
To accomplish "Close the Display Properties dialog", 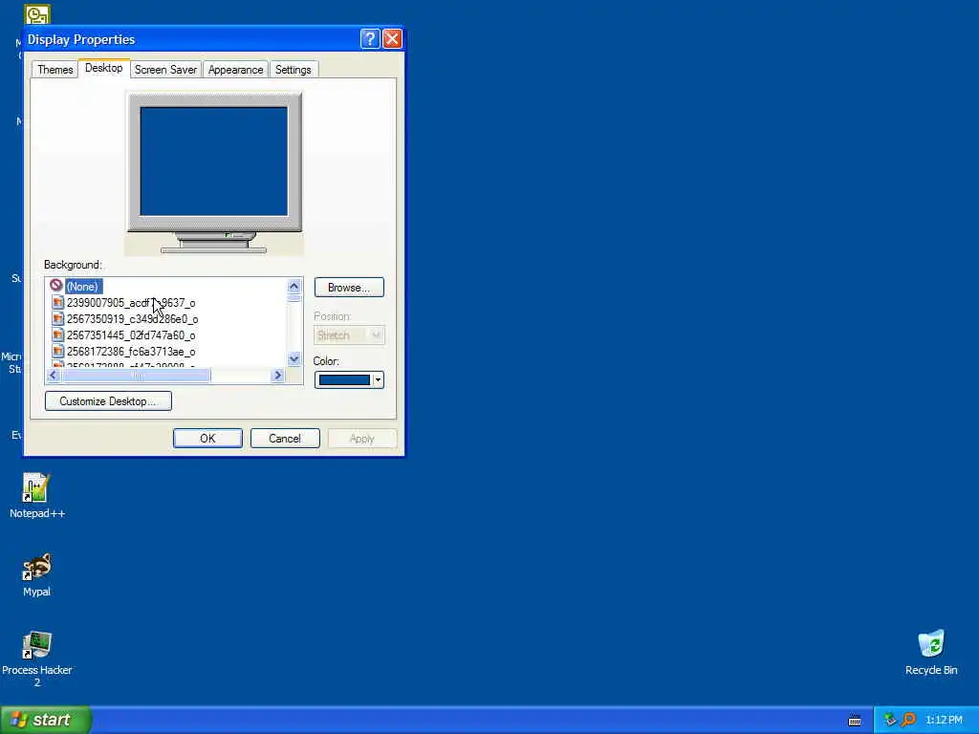I will click(x=392, y=38).
